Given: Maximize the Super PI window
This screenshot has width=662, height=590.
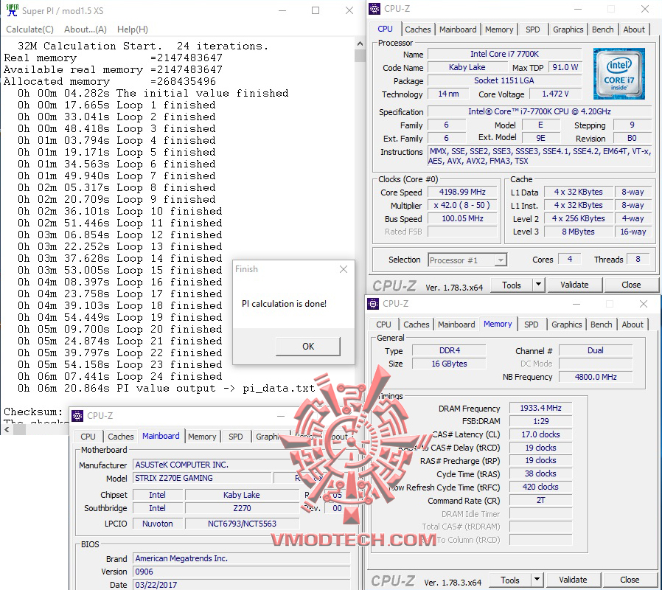Looking at the screenshot, I should coord(316,10).
